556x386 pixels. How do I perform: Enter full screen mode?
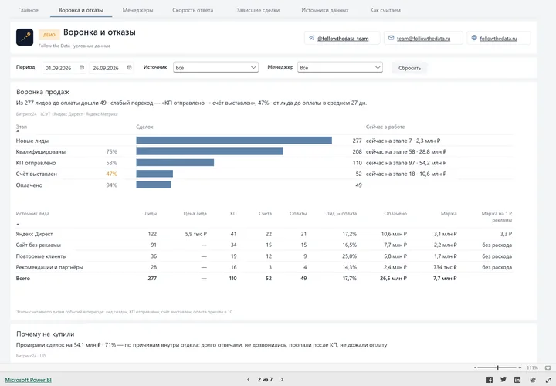[548, 380]
